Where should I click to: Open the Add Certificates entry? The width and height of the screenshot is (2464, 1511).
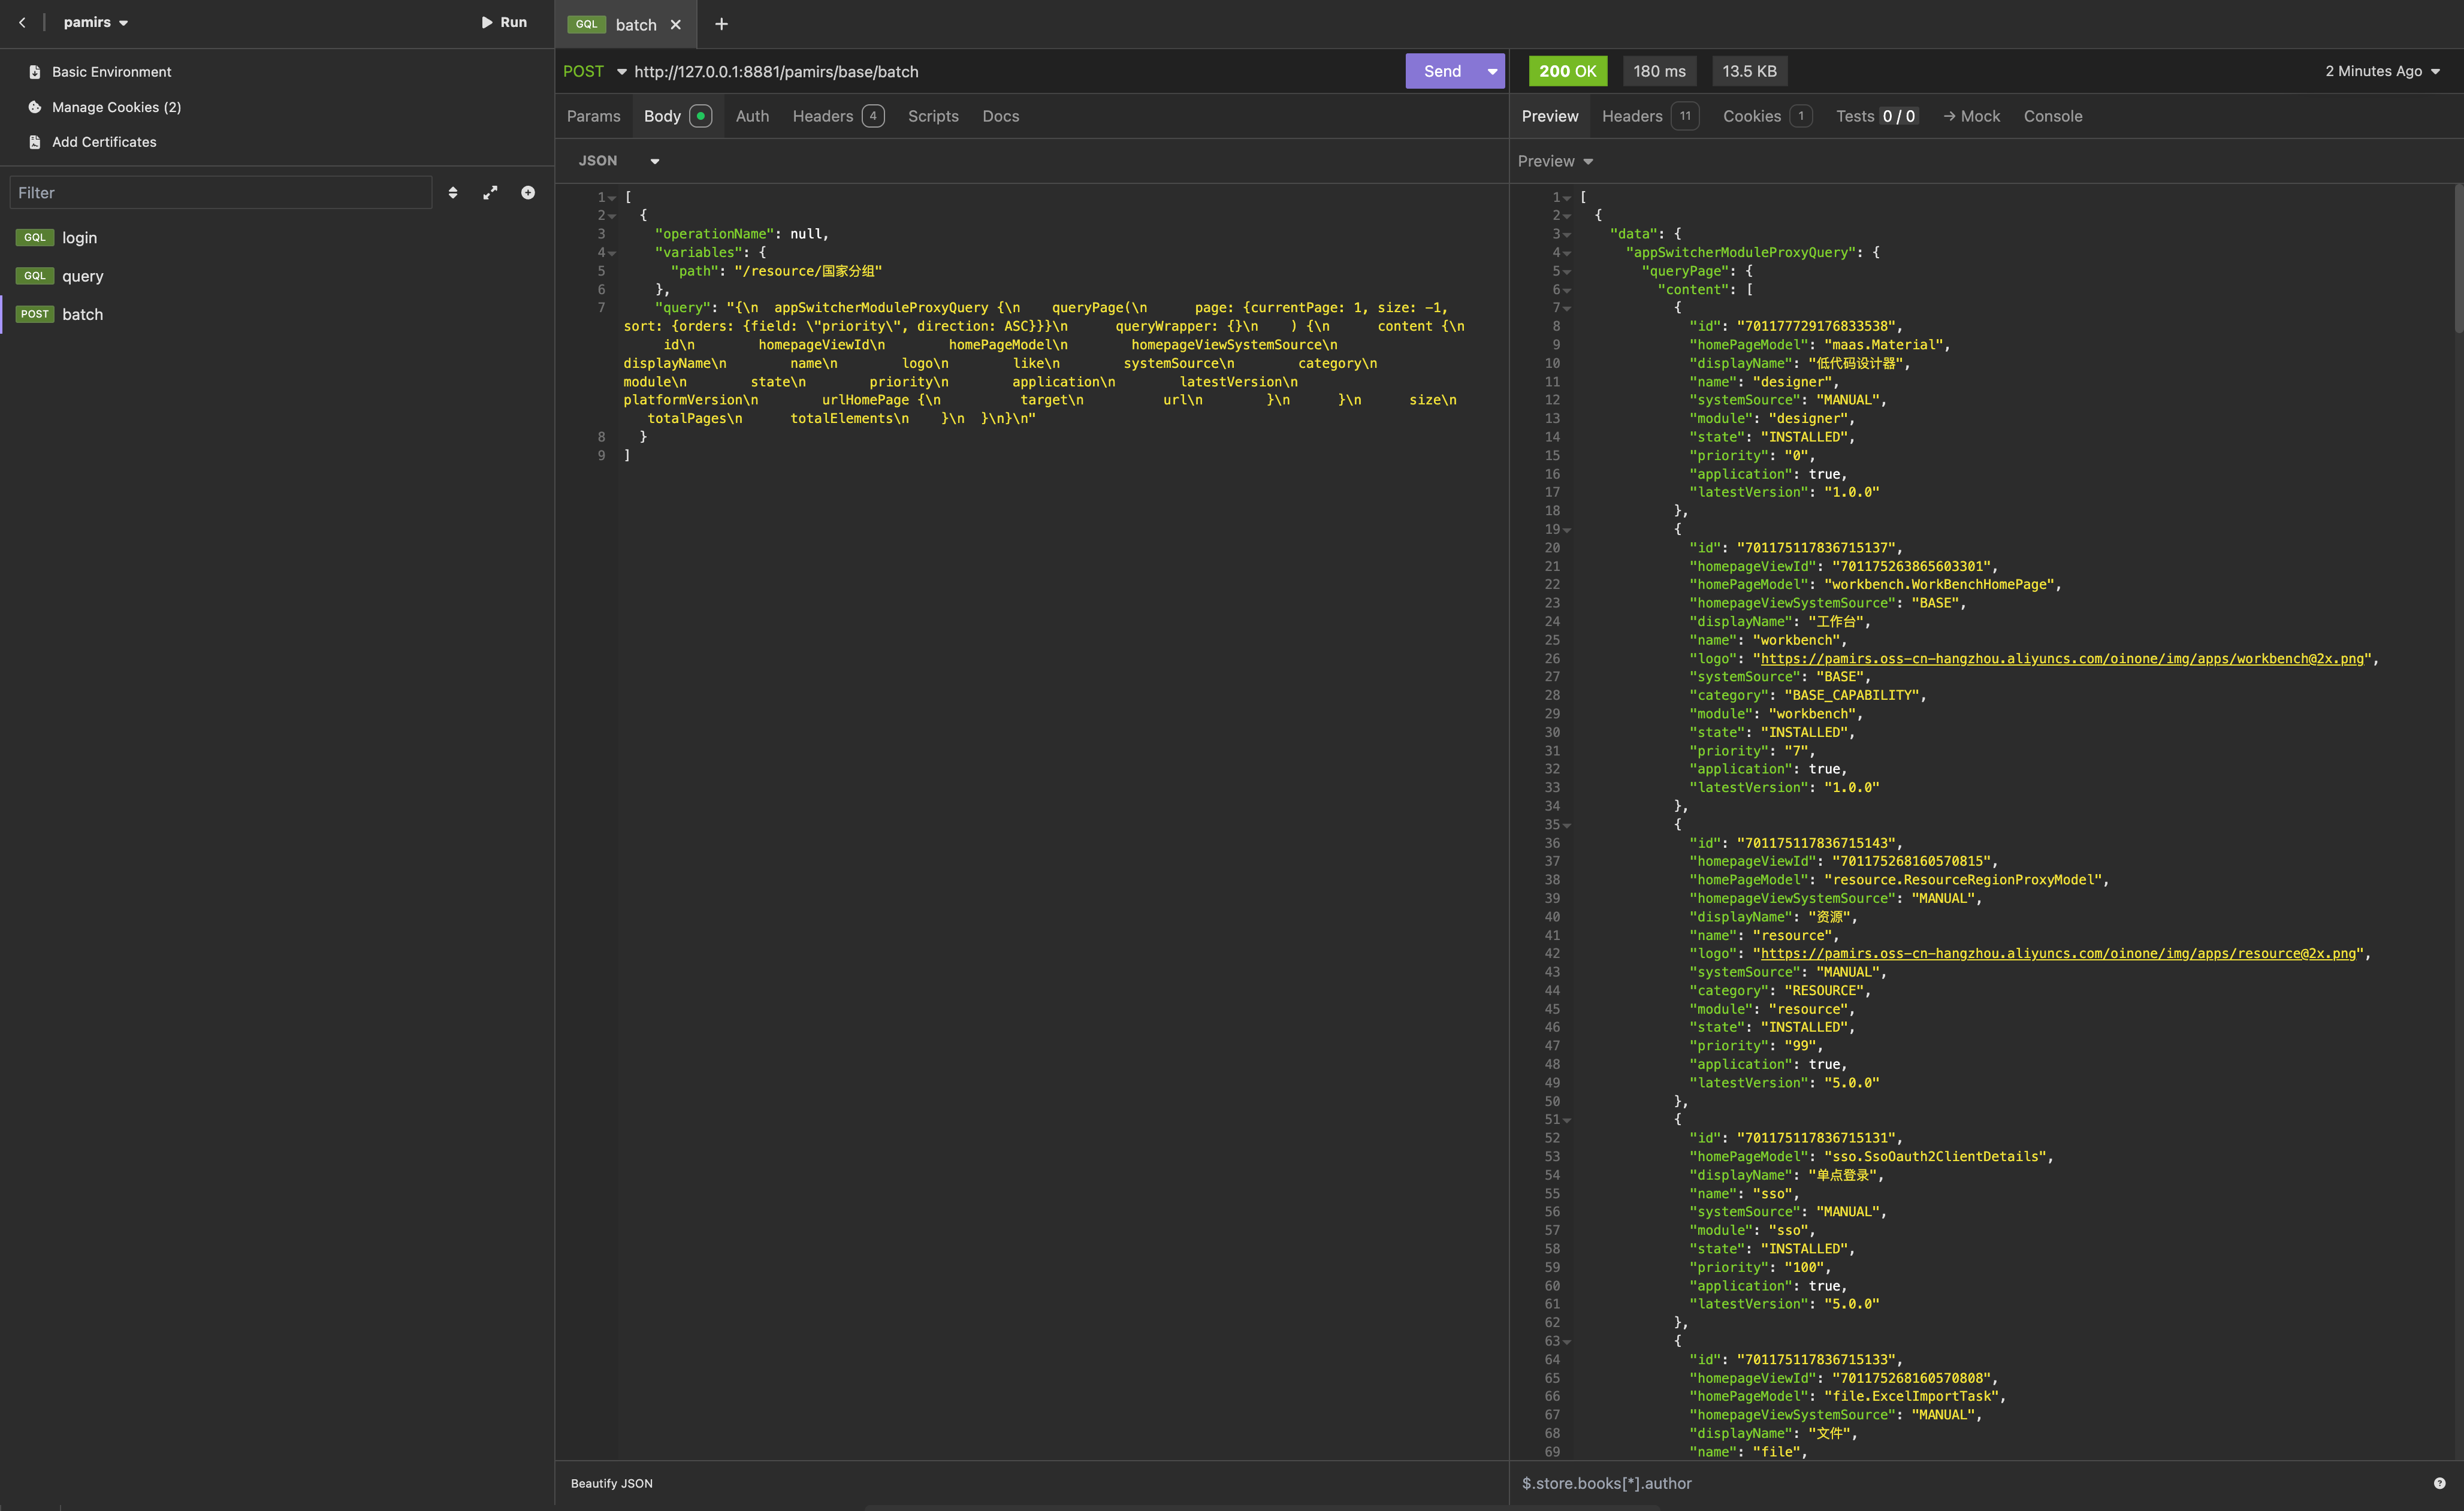(x=104, y=142)
